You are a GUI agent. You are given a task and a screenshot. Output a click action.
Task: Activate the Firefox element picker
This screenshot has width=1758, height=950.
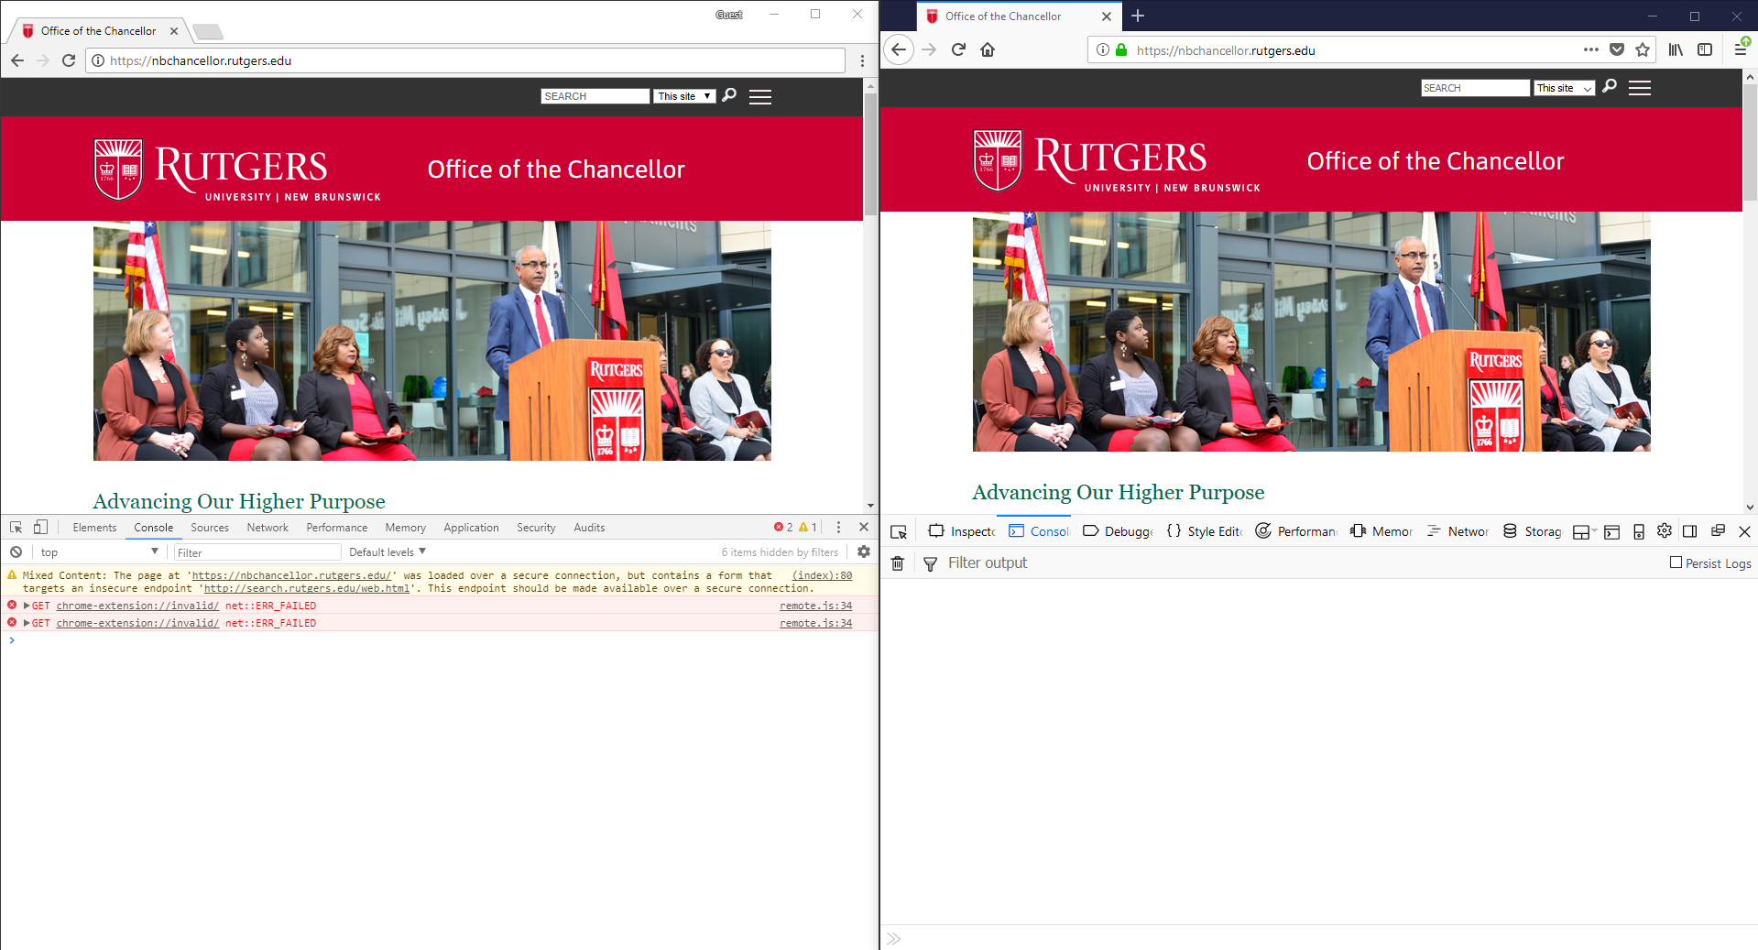[x=899, y=531]
